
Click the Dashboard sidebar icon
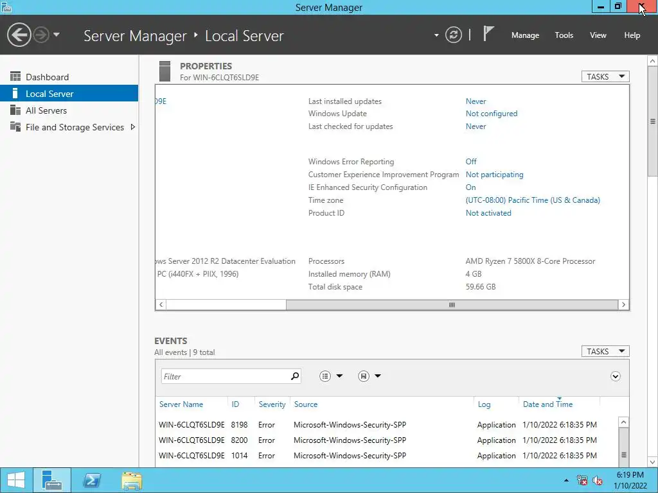[15, 76]
